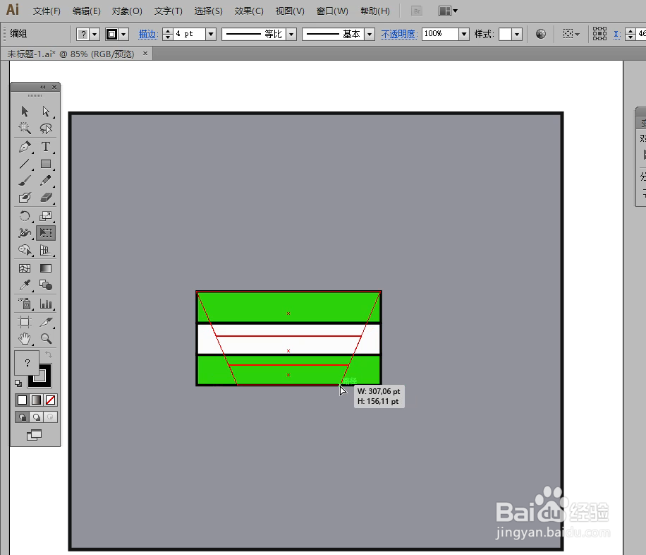Swap fill and stroke colors
Screen dimensions: 646x555
tap(48, 354)
